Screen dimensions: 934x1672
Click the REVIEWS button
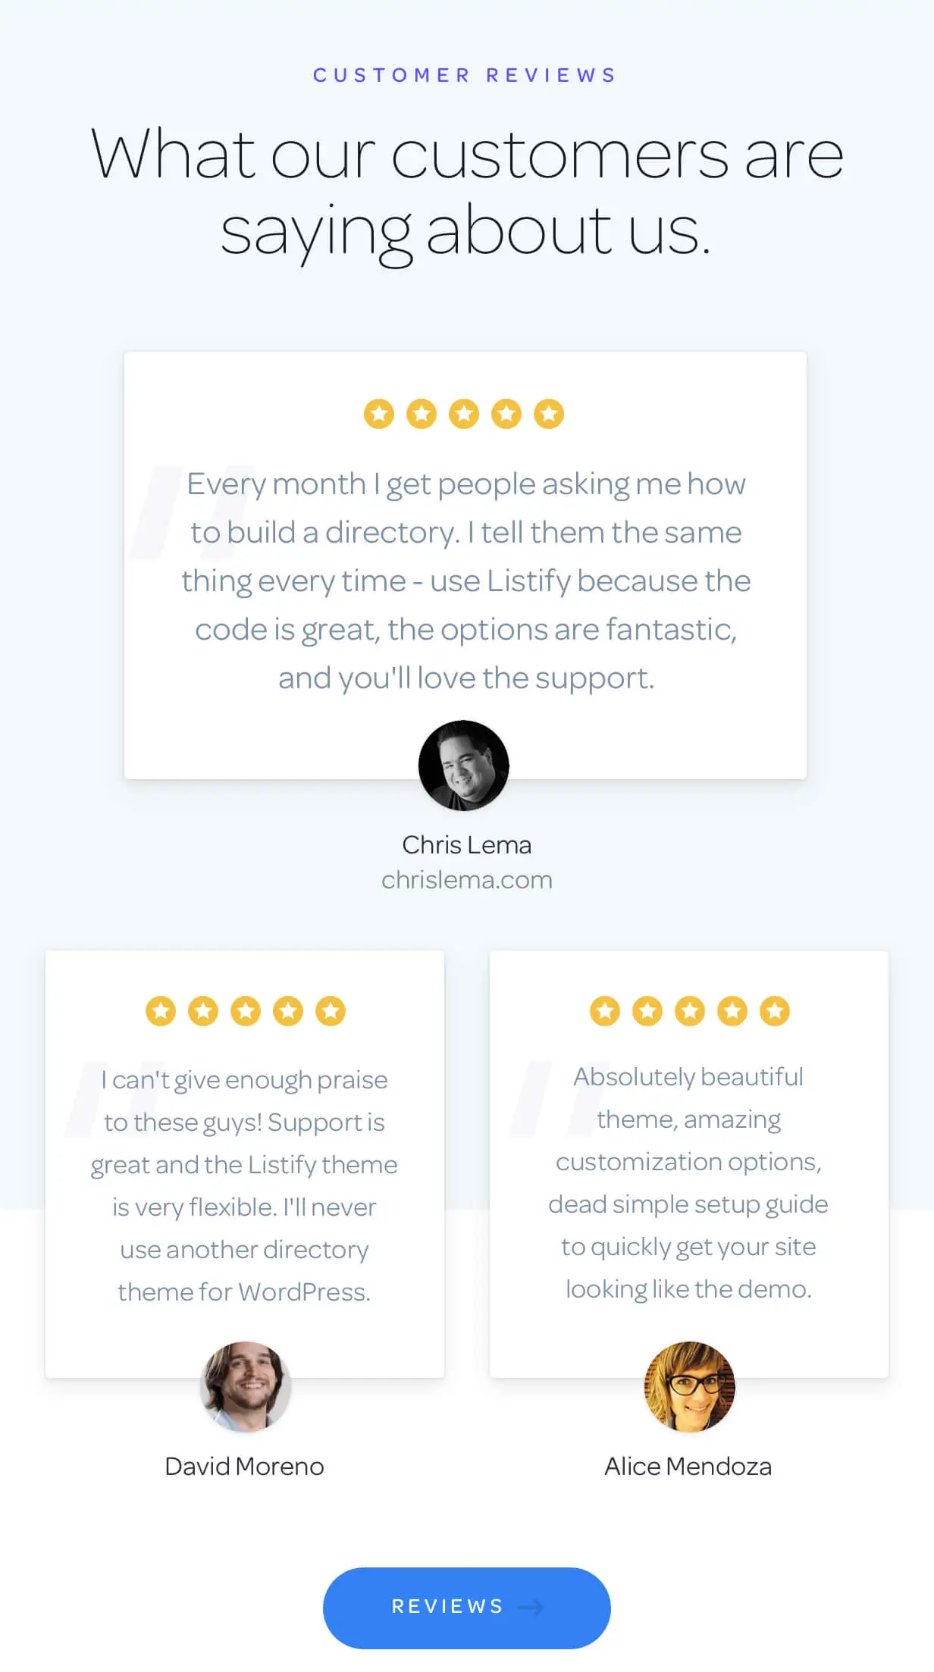click(467, 1608)
